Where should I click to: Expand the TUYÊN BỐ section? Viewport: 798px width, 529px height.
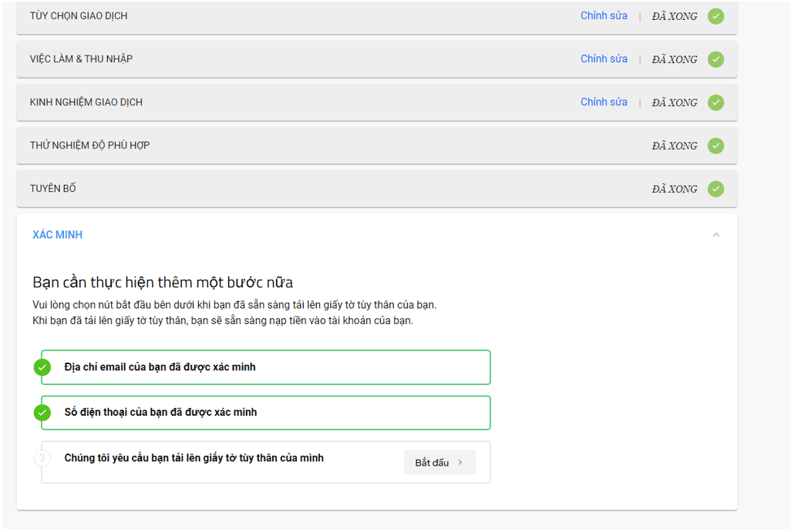[376, 189]
